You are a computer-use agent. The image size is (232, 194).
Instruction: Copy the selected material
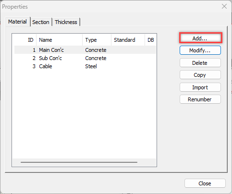(200, 75)
